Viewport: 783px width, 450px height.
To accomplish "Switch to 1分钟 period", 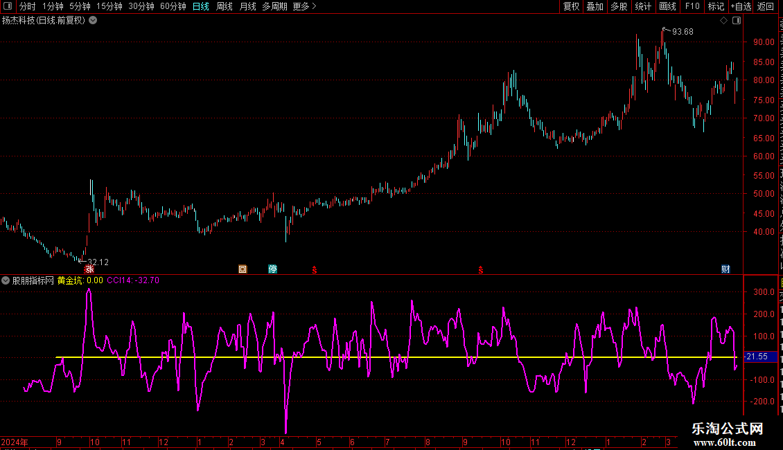I will pyautogui.click(x=53, y=6).
